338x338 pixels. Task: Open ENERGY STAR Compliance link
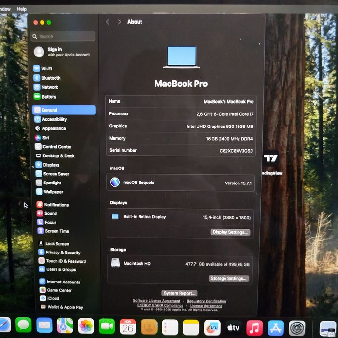click(160, 306)
